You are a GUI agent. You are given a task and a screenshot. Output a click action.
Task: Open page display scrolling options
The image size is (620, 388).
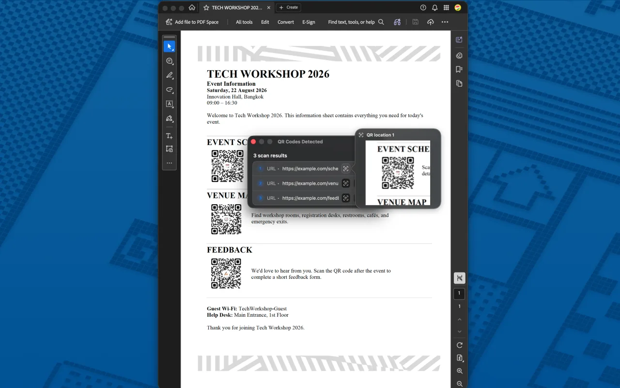point(459,358)
